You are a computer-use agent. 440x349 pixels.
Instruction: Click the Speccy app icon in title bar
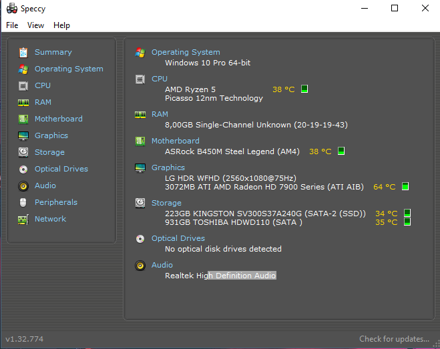[x=12, y=9]
